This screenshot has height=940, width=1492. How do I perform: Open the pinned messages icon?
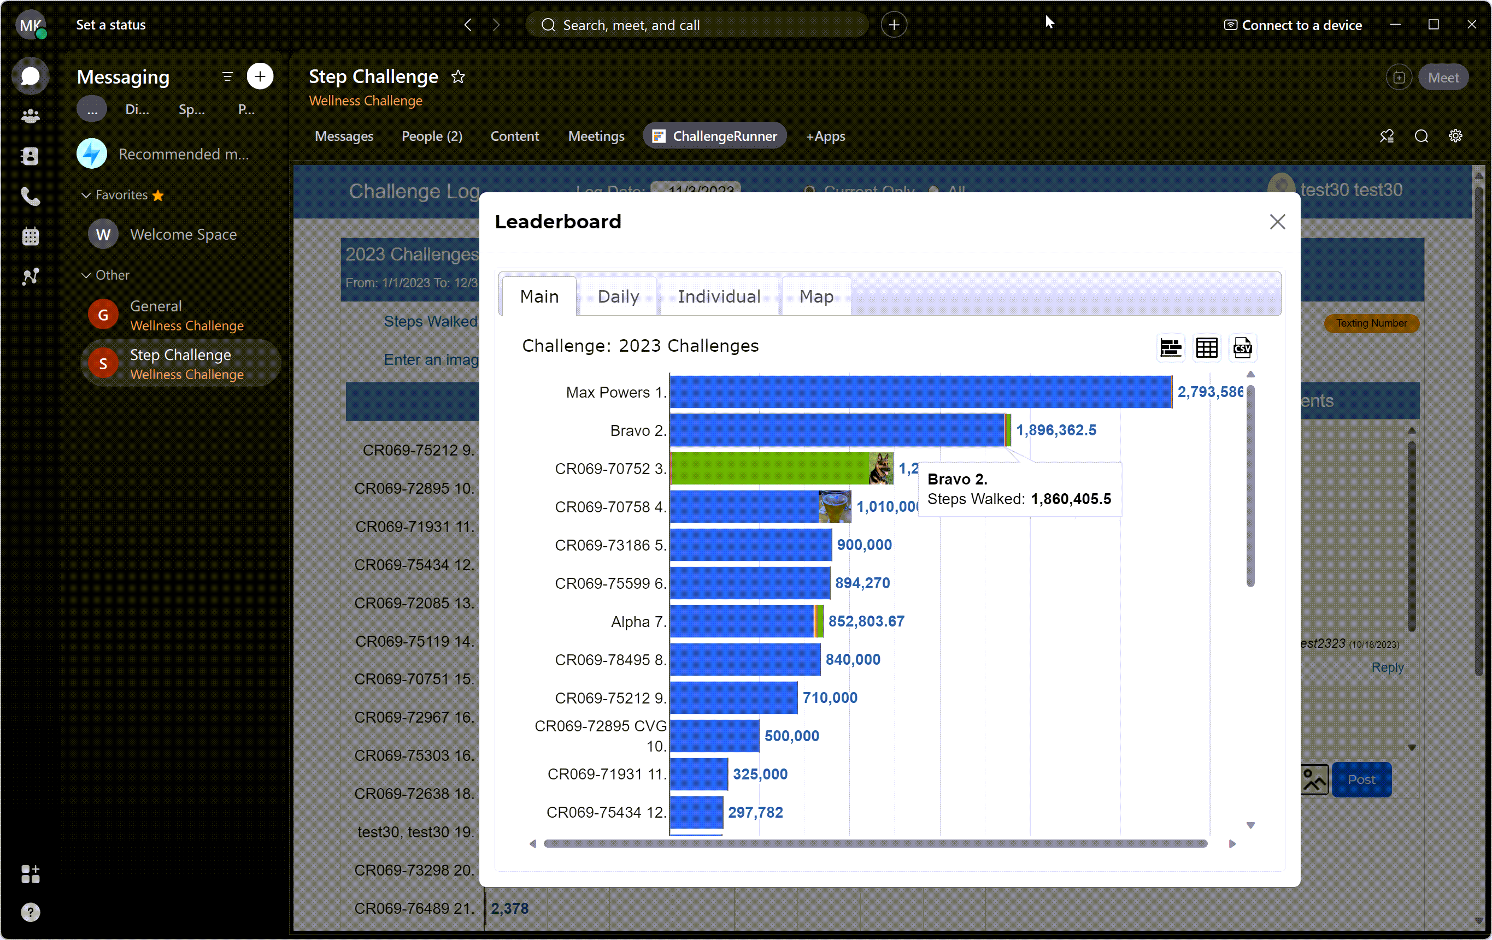(1387, 136)
